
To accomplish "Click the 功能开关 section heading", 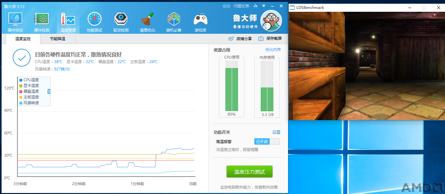I will [x=222, y=132].
